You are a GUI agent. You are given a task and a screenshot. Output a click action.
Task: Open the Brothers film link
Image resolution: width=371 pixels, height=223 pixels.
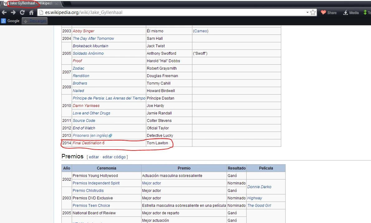pyautogui.click(x=80, y=83)
